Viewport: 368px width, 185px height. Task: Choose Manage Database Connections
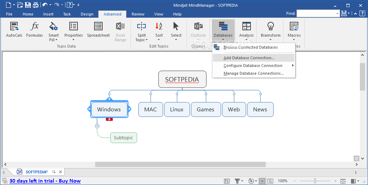point(253,73)
